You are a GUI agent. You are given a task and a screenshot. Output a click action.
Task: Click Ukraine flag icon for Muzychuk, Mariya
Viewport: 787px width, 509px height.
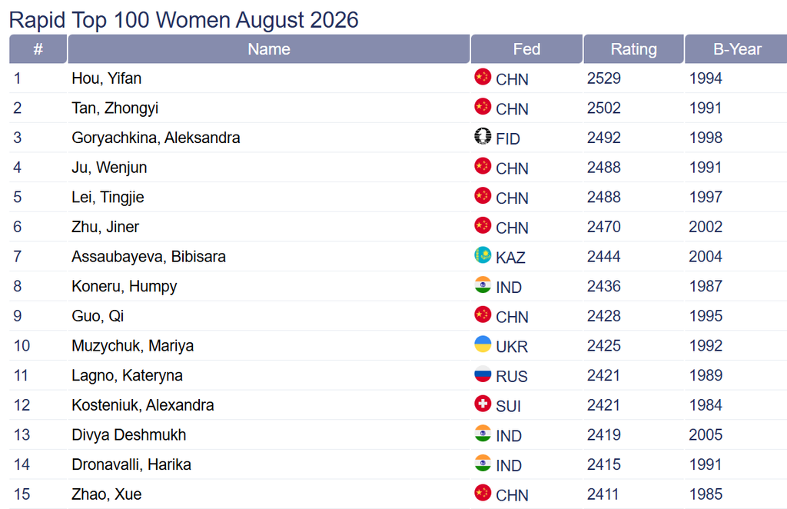pos(483,344)
